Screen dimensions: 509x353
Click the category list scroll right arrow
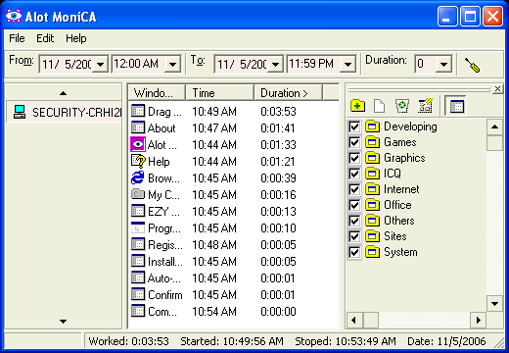479,320
